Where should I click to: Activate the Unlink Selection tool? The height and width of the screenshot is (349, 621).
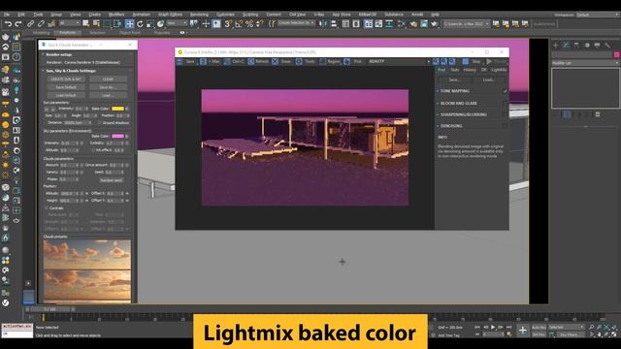click(41, 24)
